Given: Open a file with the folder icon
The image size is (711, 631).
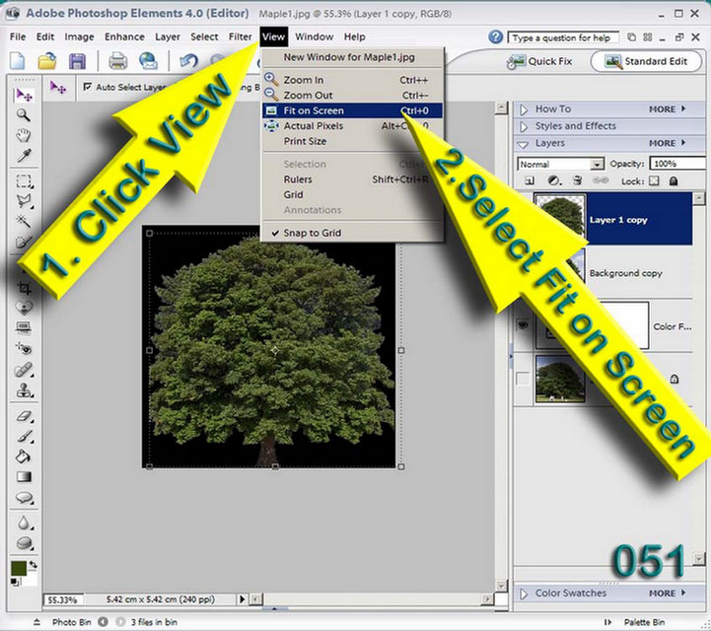Looking at the screenshot, I should (46, 61).
